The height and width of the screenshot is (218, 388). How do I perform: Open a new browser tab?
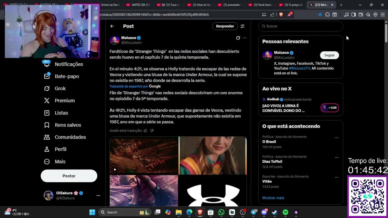point(341,5)
